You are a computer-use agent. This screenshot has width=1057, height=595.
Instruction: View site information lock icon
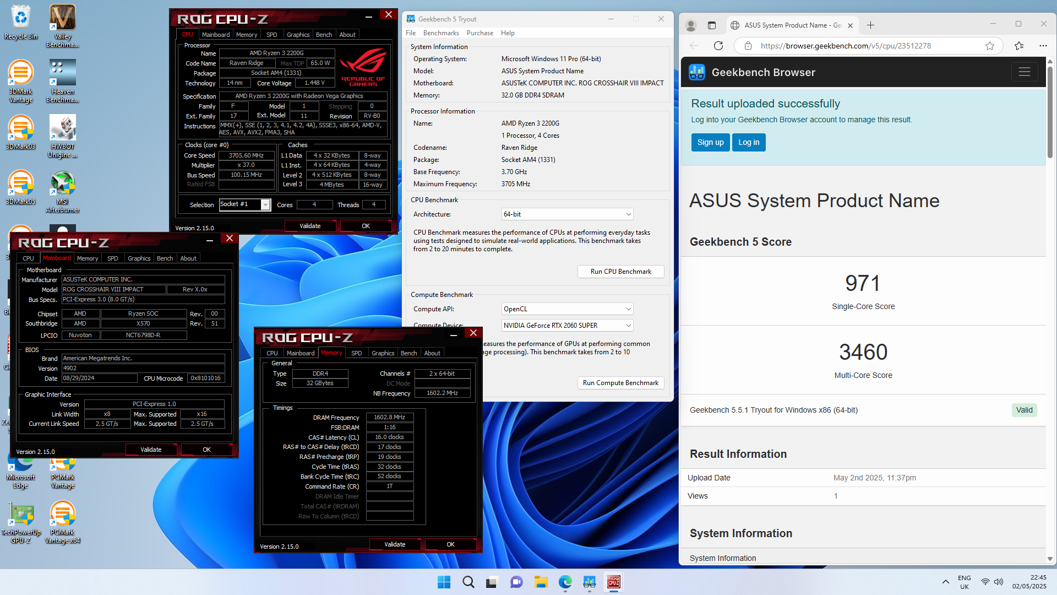click(748, 46)
